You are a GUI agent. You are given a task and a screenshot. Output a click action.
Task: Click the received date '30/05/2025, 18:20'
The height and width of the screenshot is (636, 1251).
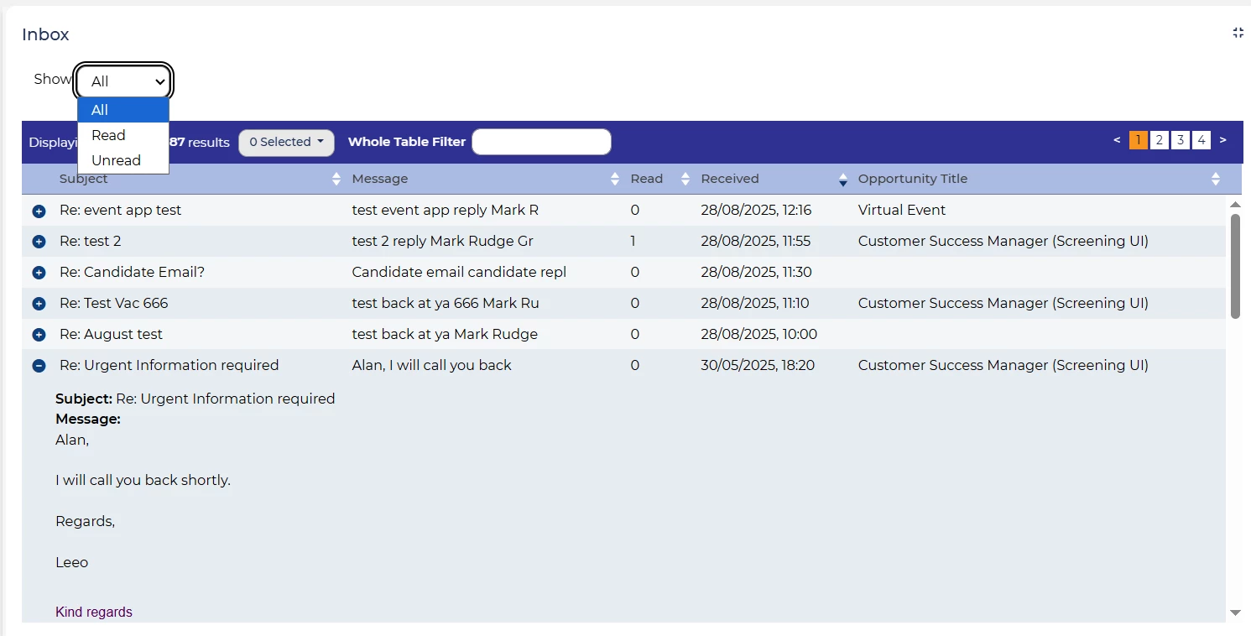tap(758, 366)
